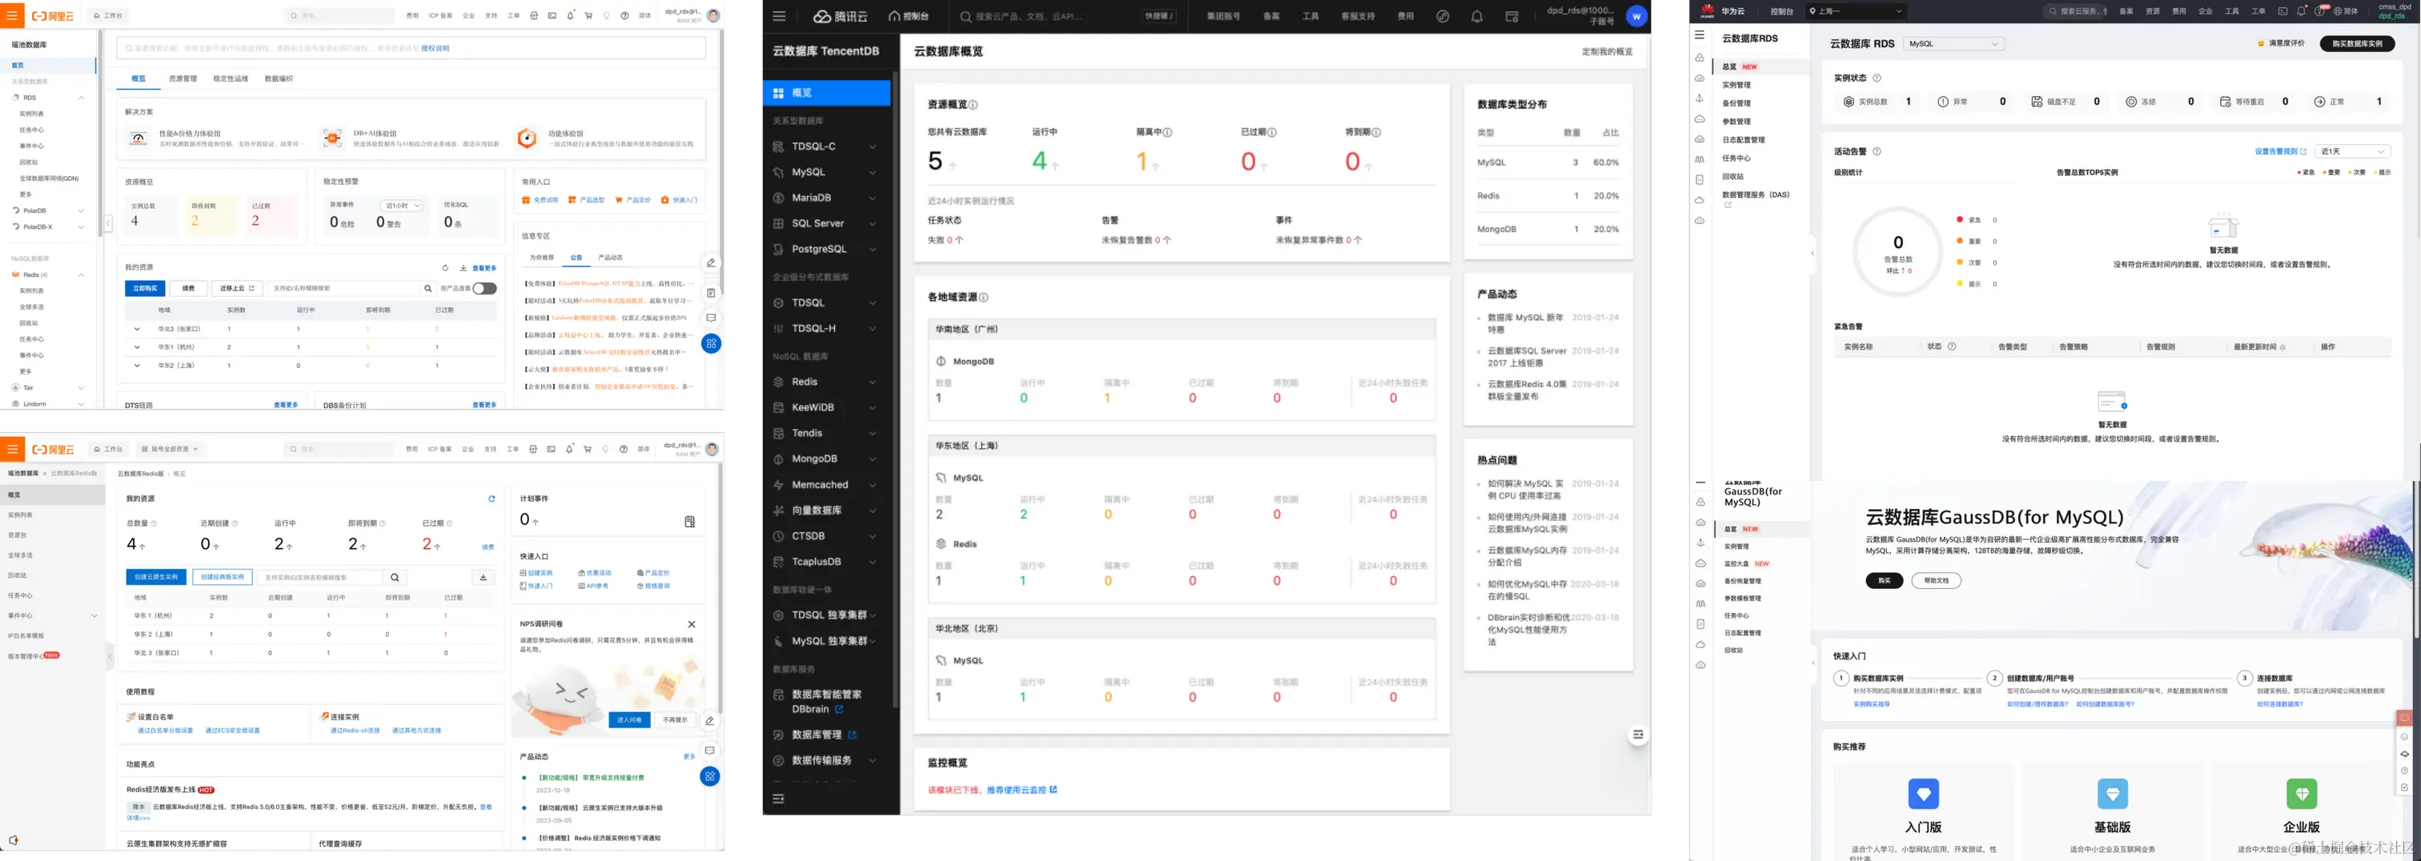Click Huawei Cloud notification bell
2421x861 pixels.
(x=2301, y=11)
